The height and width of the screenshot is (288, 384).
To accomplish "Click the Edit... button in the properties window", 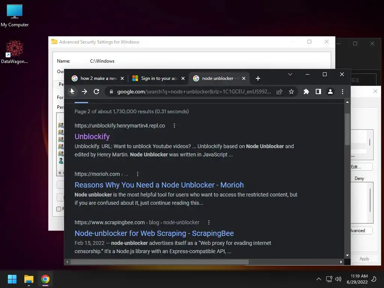I will (361, 167).
